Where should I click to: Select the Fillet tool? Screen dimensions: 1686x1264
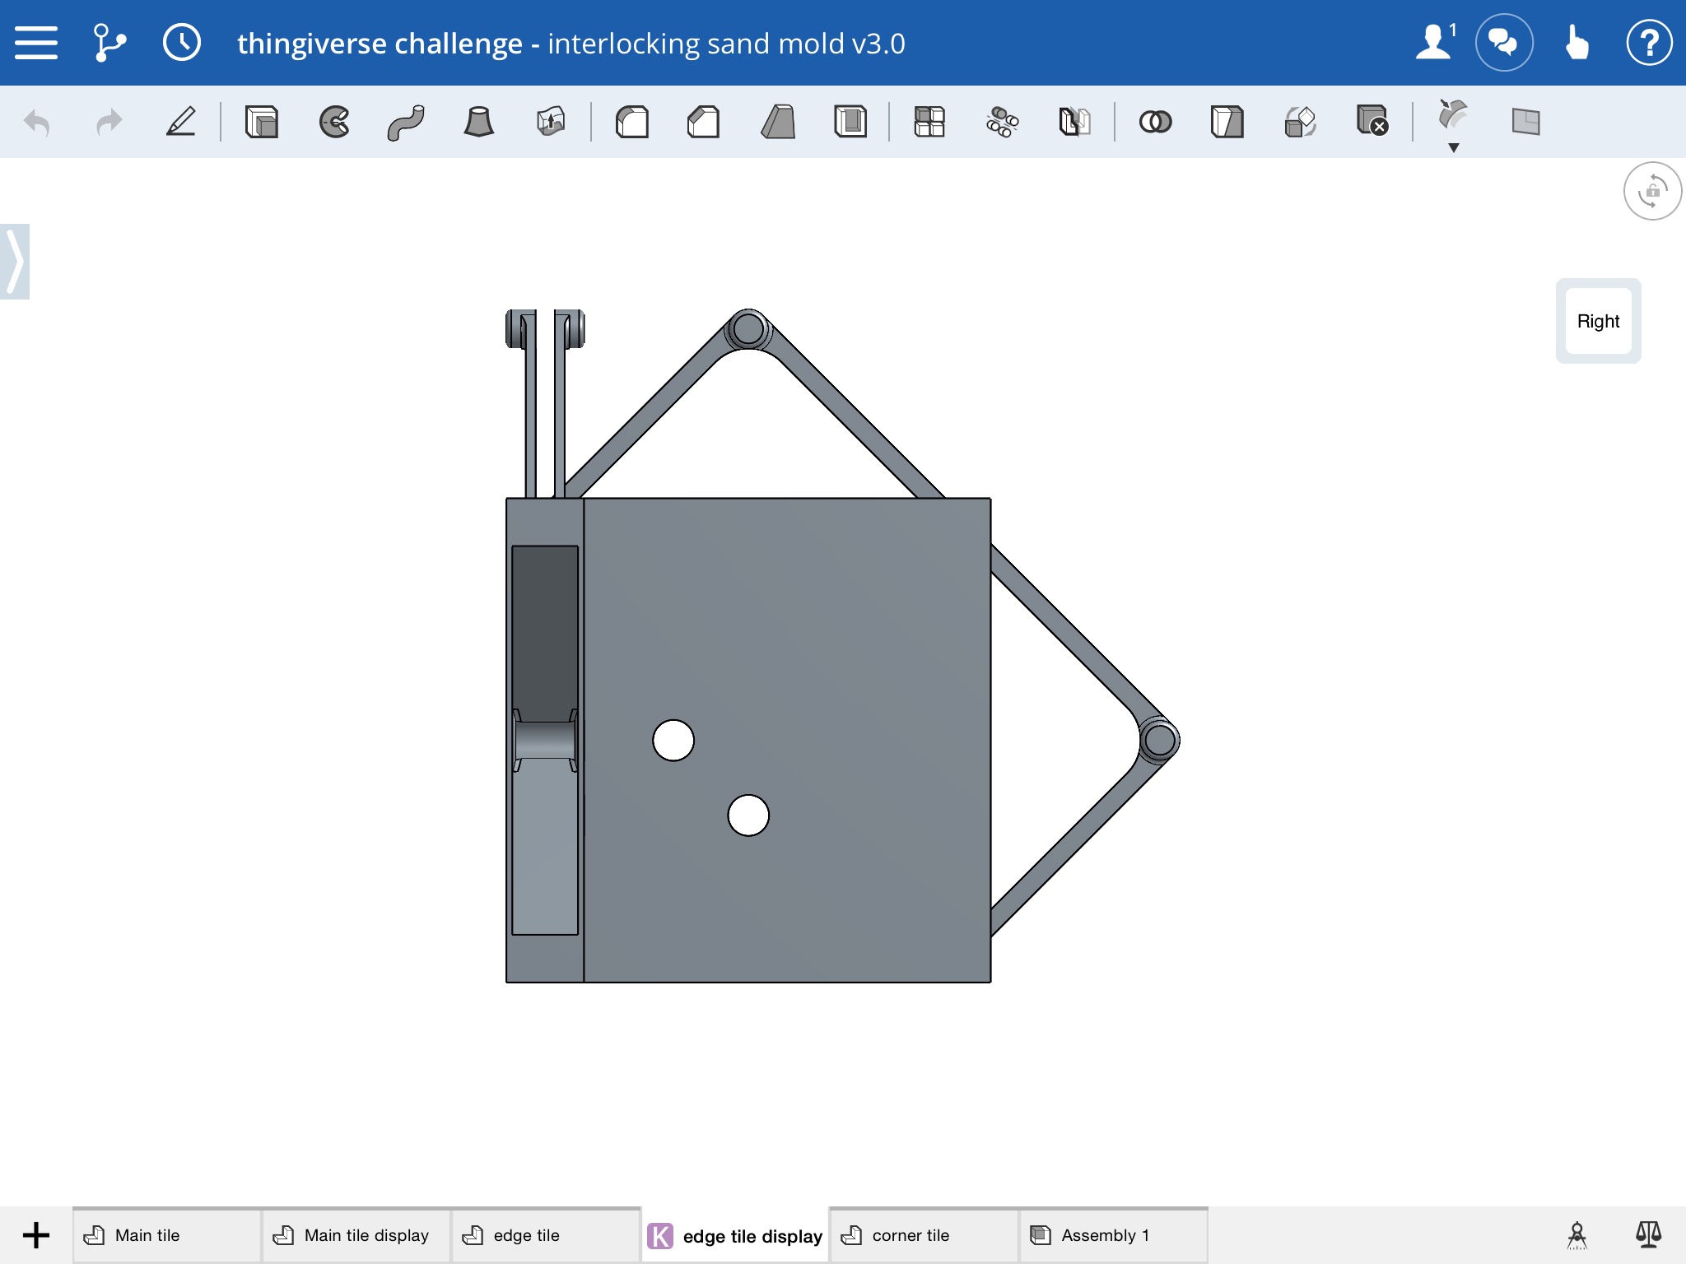pos(632,122)
